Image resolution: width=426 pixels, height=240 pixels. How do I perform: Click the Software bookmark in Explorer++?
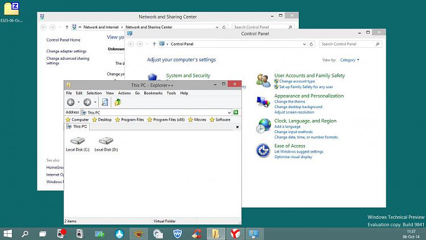coord(220,120)
